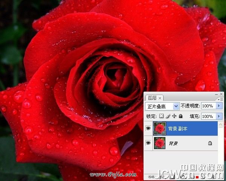Click the layers list scroll up arrow
Viewport: 226px width, 181px height.
(x=220, y=125)
